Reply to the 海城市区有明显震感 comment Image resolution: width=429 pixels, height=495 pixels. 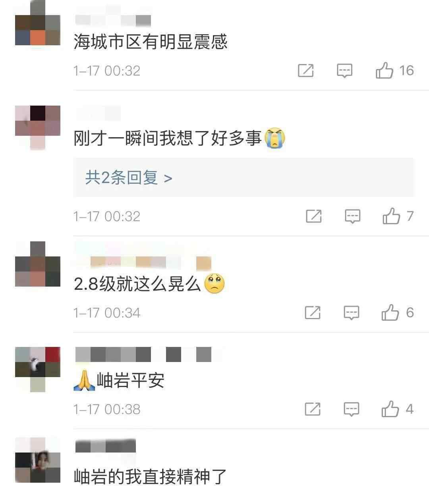(344, 71)
